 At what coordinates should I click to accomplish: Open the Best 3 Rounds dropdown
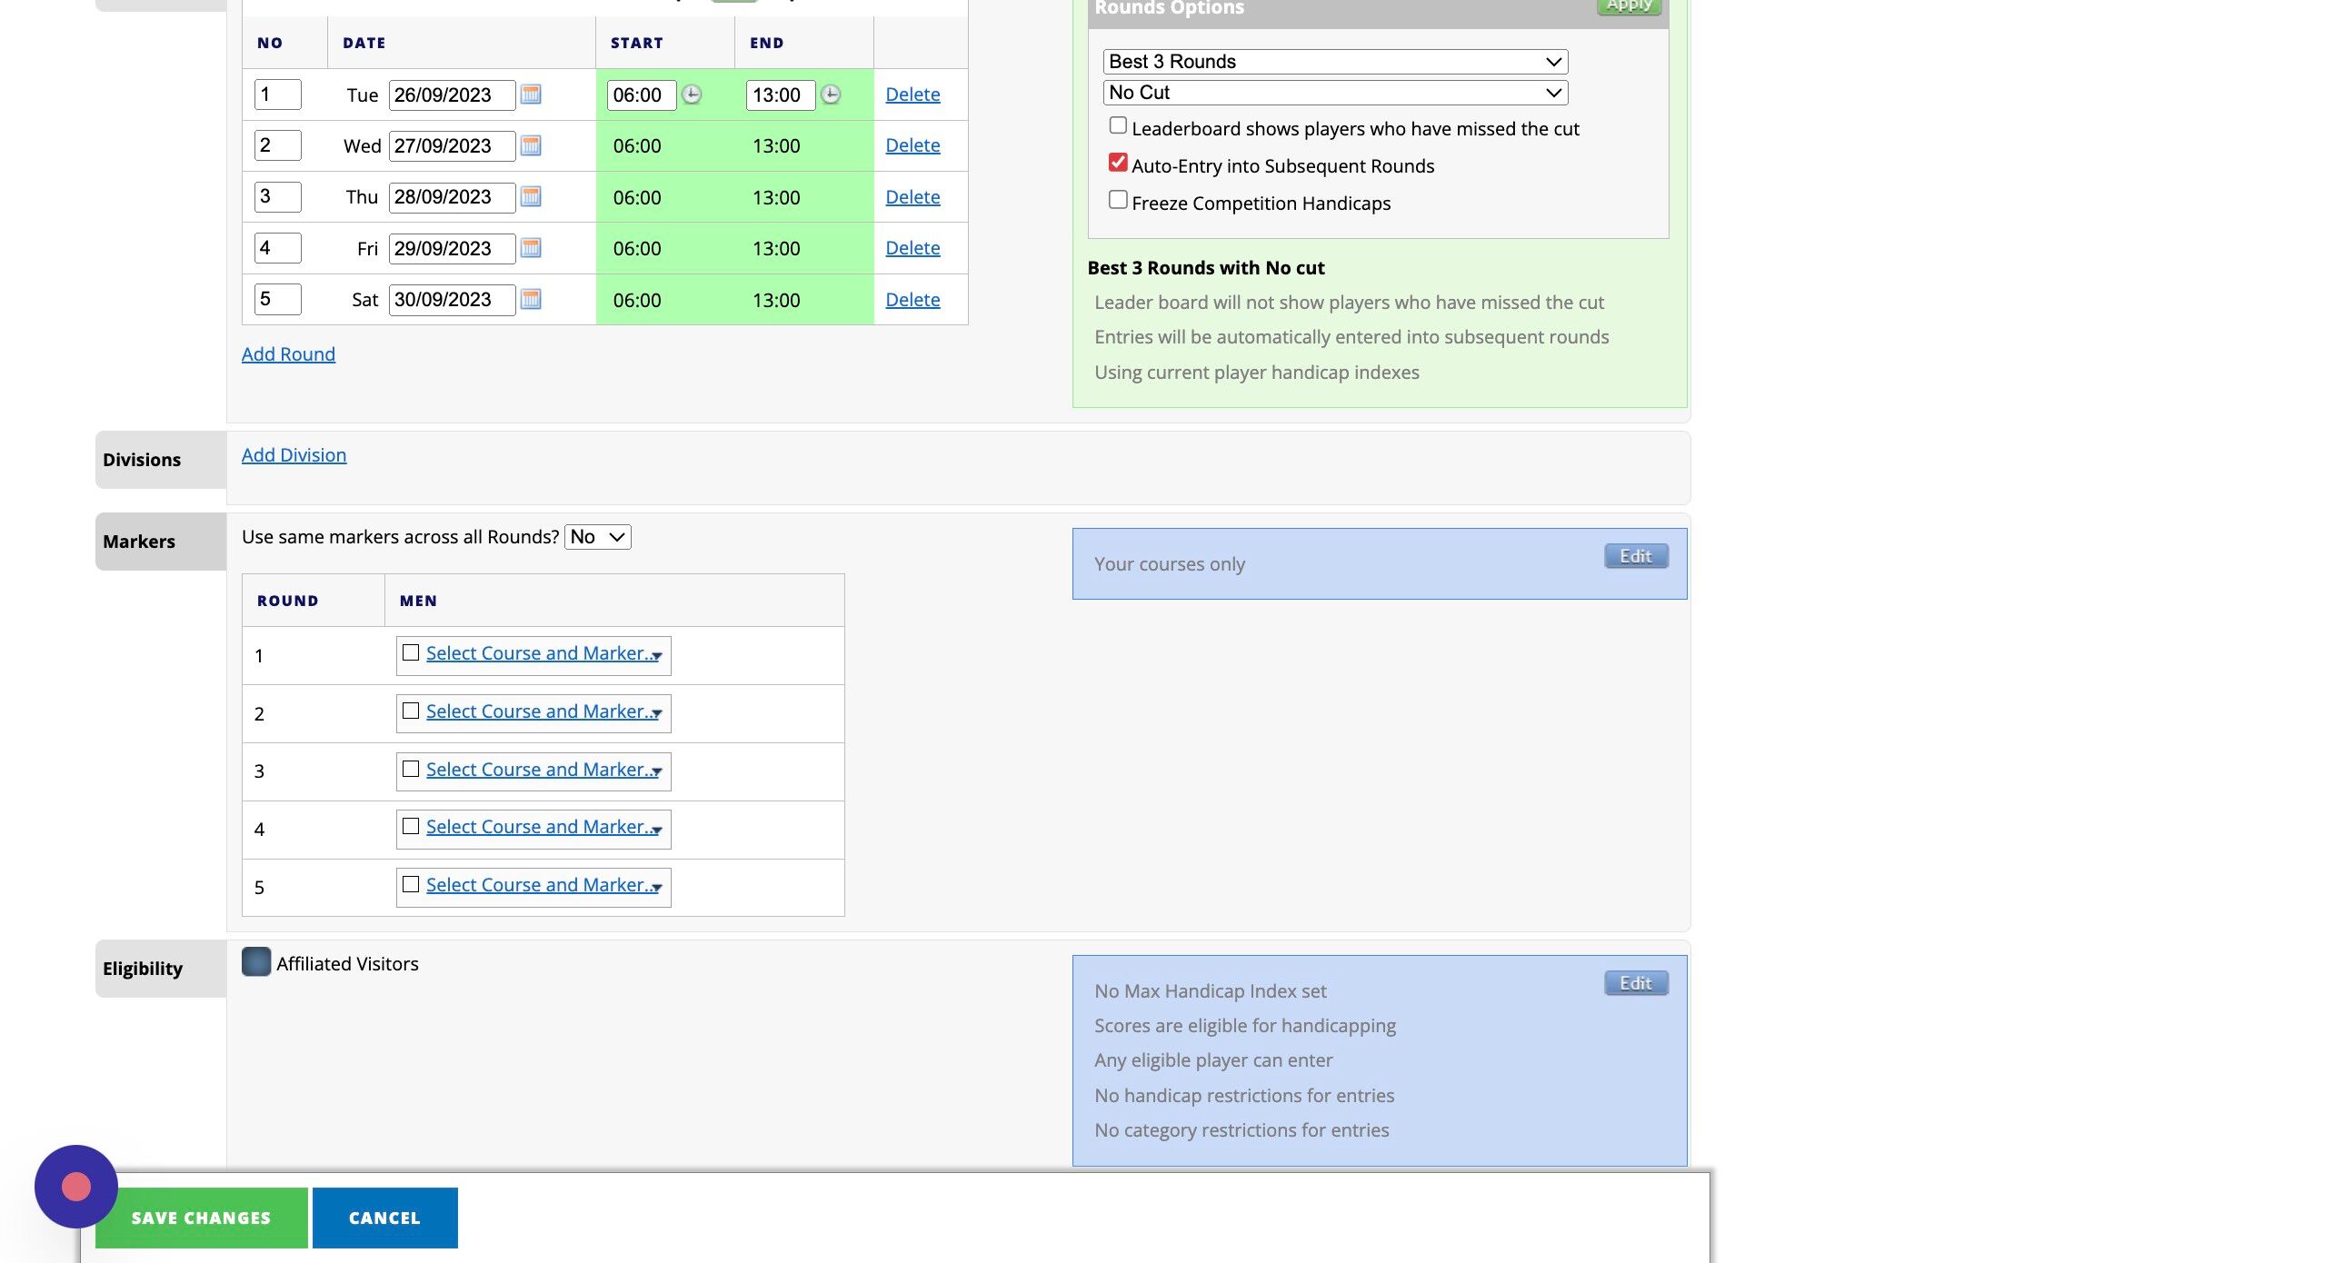point(1334,62)
